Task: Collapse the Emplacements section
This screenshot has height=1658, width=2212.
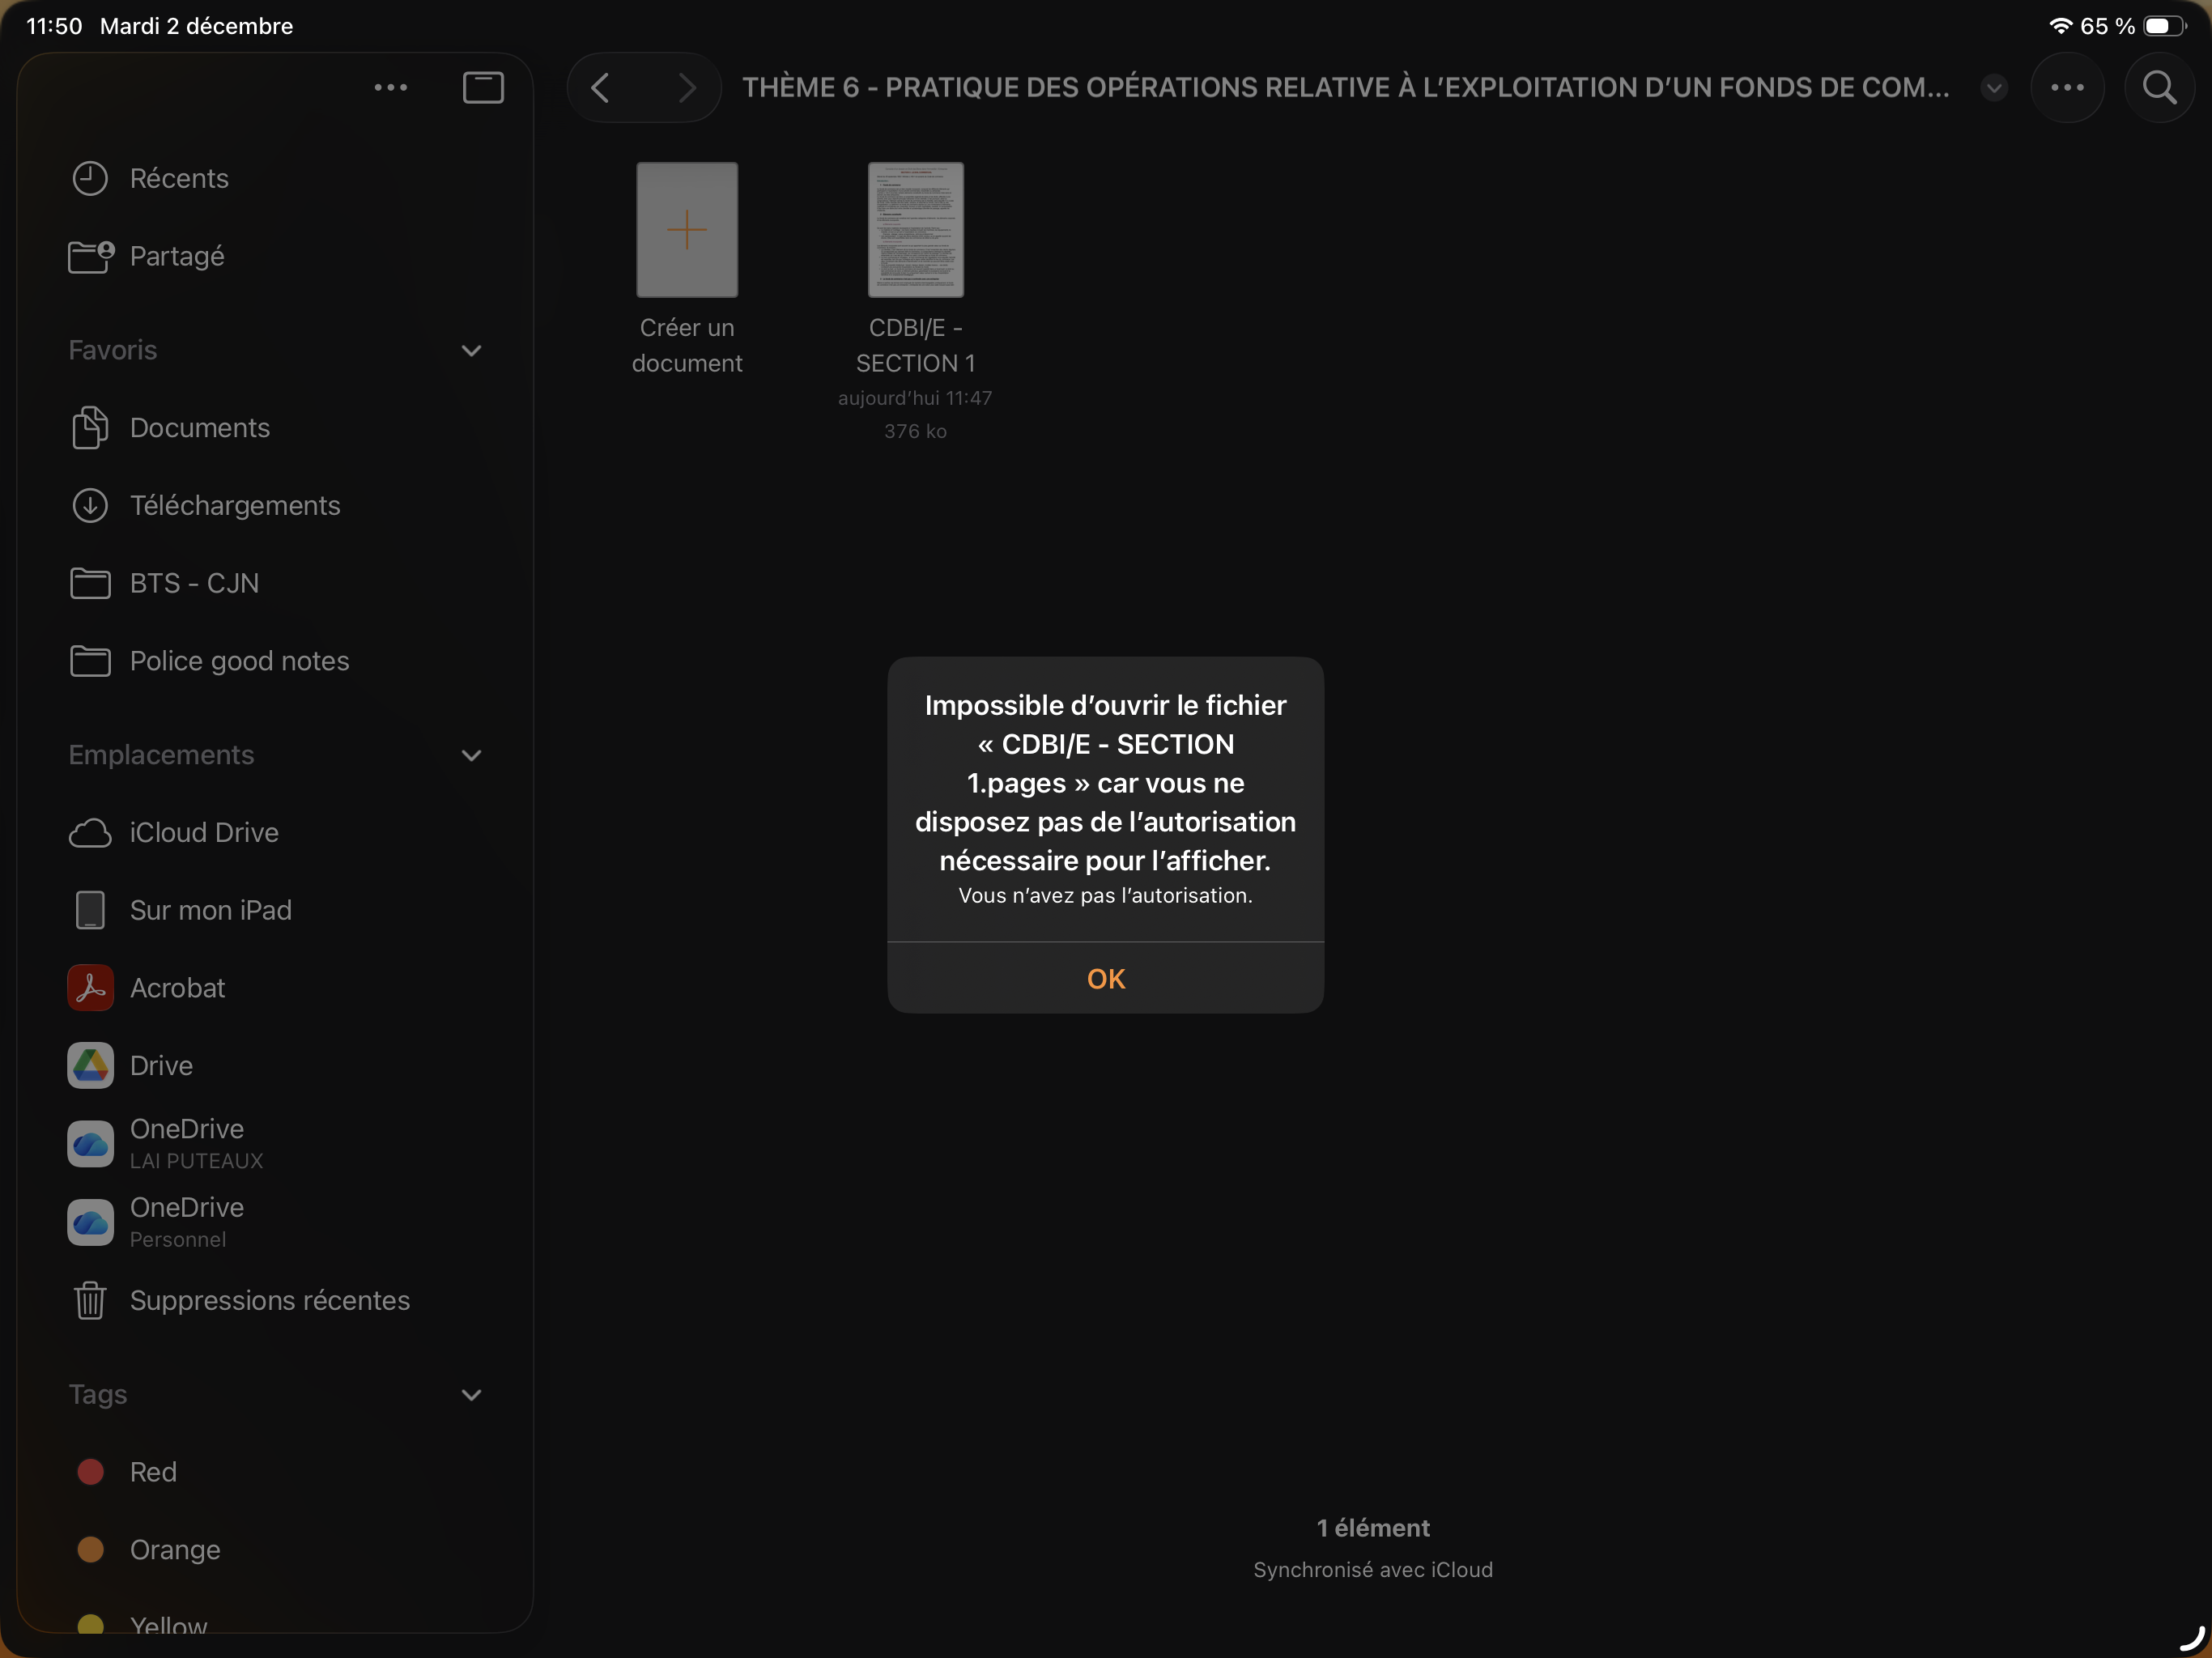Action: point(471,755)
